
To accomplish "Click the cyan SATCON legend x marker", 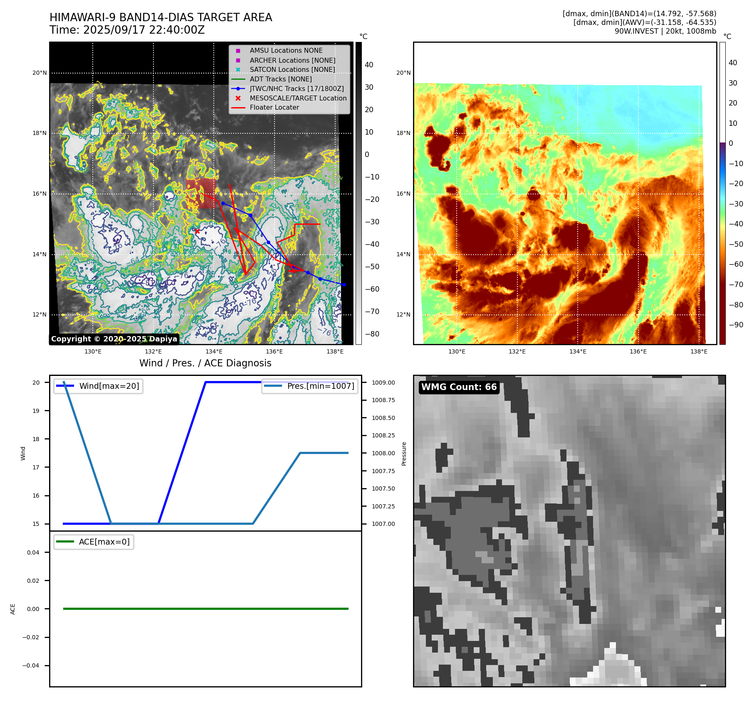I will (238, 70).
